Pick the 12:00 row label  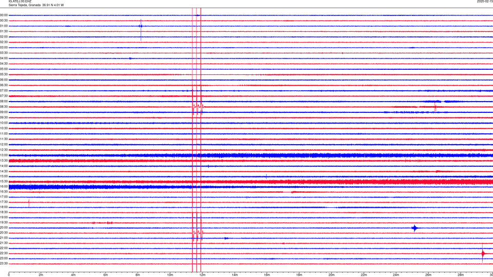pyautogui.click(x=4, y=145)
